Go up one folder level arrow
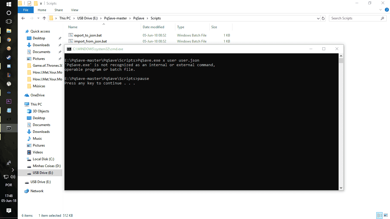This screenshot has width=390, height=219. [x=44, y=18]
